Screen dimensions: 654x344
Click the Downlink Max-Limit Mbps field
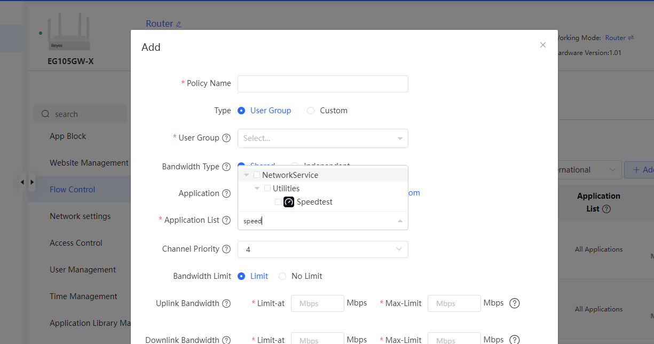coord(454,339)
